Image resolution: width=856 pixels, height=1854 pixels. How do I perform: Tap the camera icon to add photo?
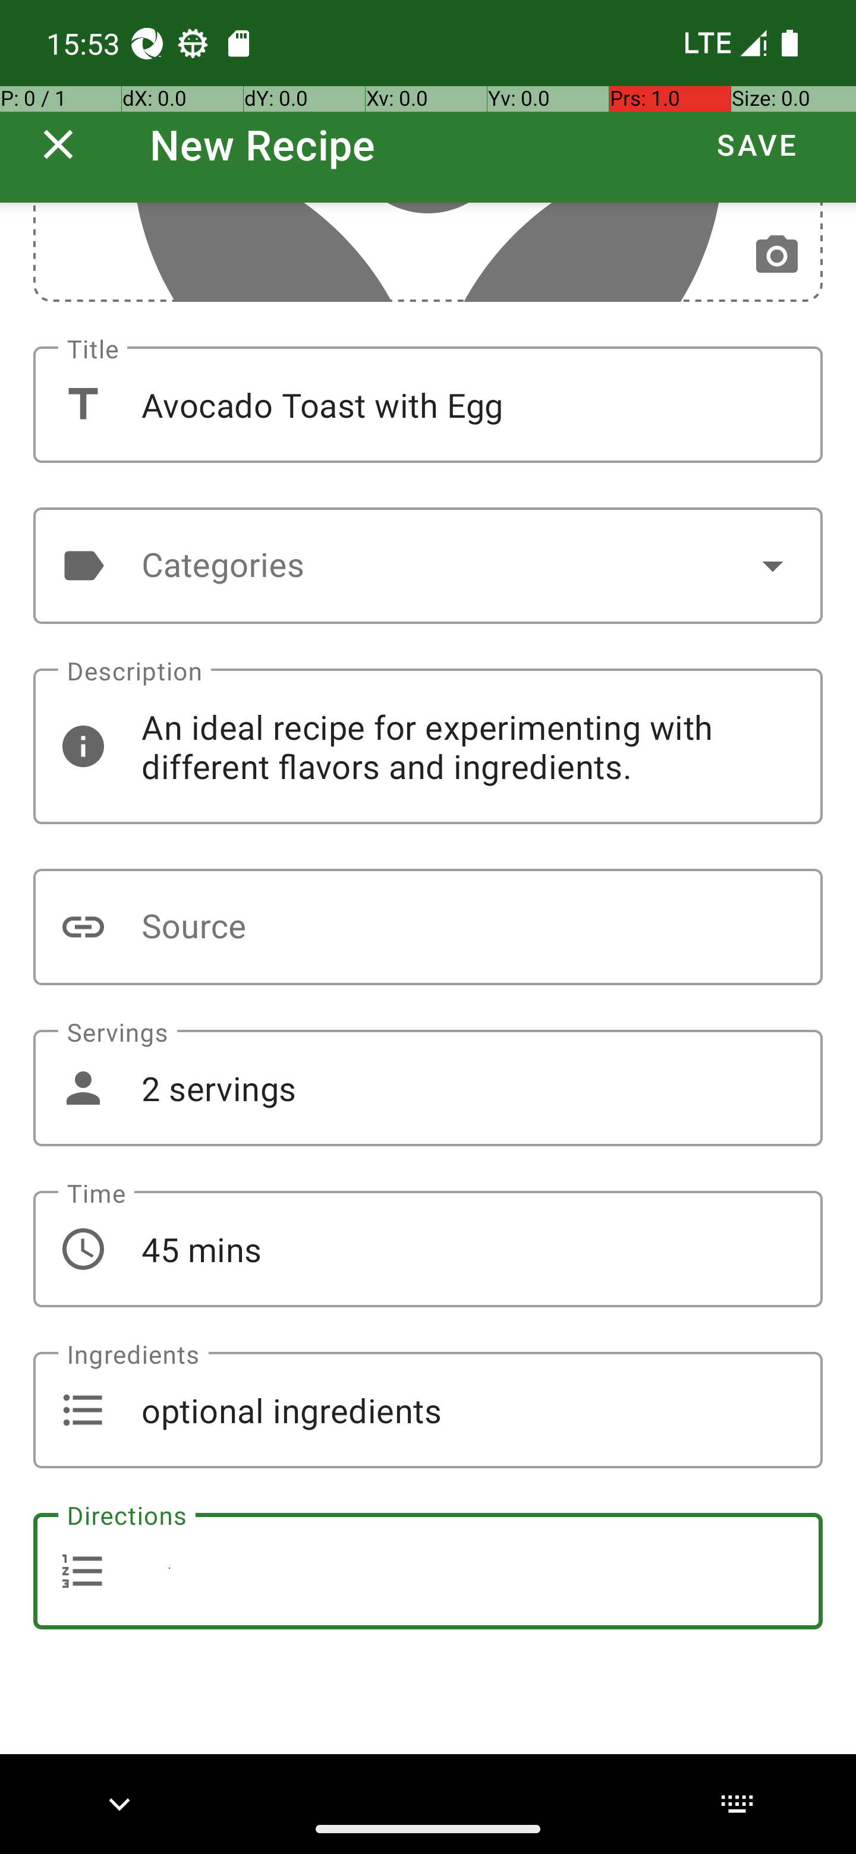(776, 255)
